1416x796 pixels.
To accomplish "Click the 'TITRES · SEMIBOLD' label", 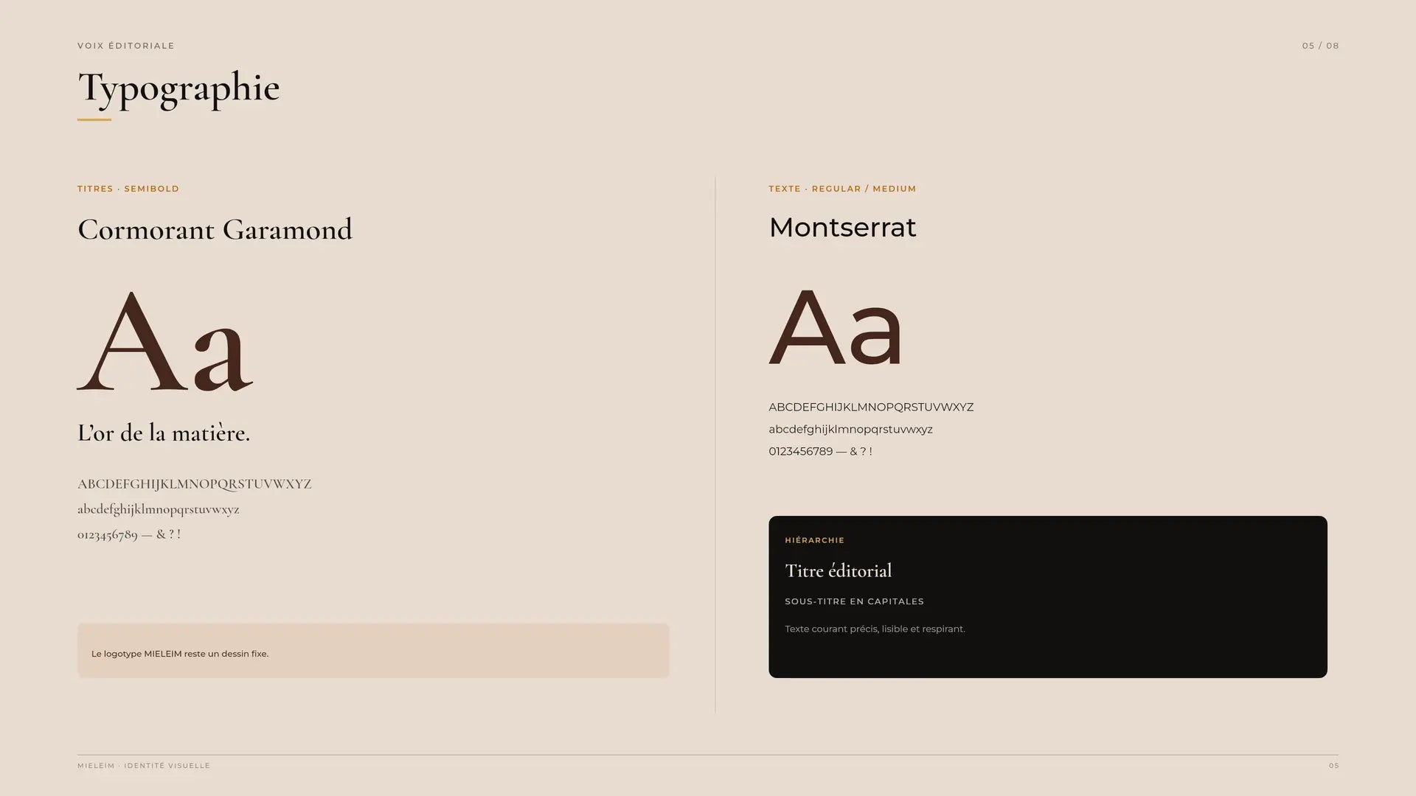I will pos(128,189).
